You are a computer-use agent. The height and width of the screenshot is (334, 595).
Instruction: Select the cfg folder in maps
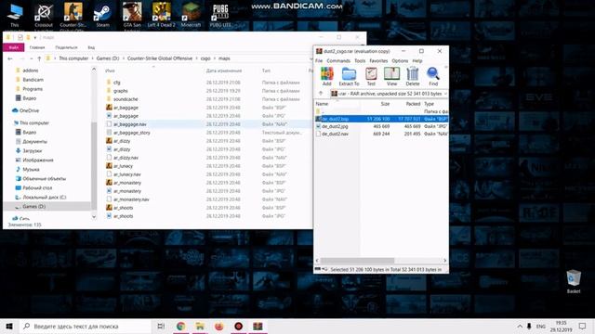pos(116,83)
